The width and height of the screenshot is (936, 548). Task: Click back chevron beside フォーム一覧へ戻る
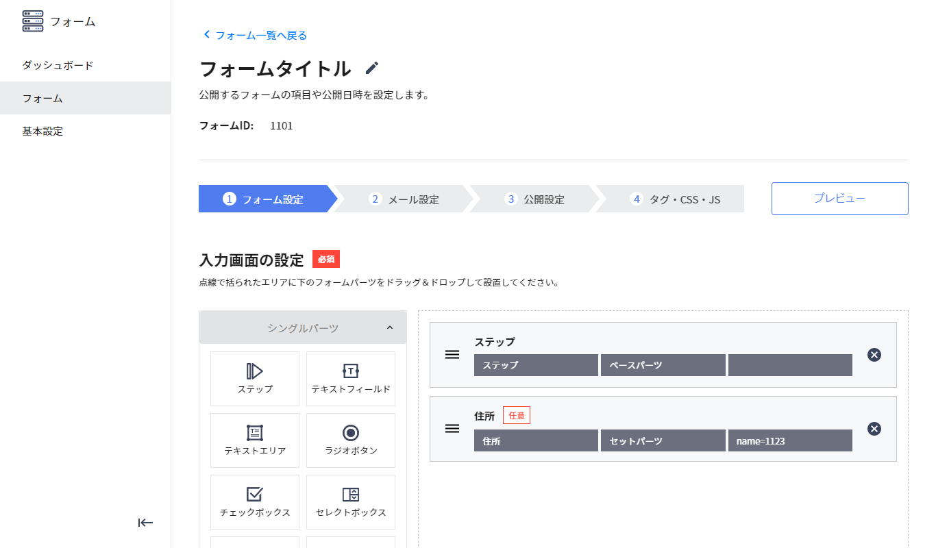tap(207, 34)
